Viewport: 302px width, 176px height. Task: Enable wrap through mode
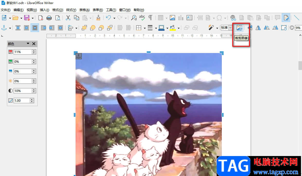pos(60,28)
